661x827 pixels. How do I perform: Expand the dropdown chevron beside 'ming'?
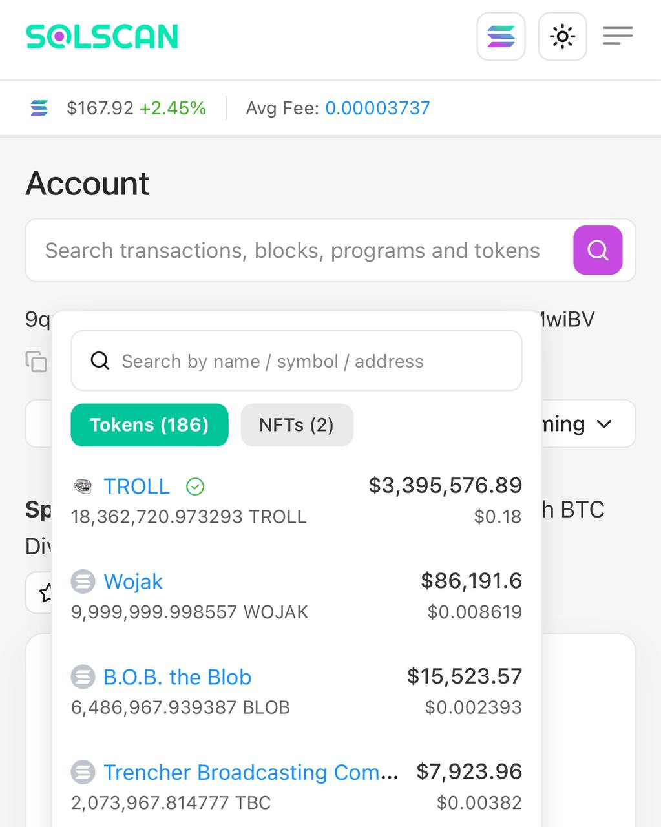(604, 424)
